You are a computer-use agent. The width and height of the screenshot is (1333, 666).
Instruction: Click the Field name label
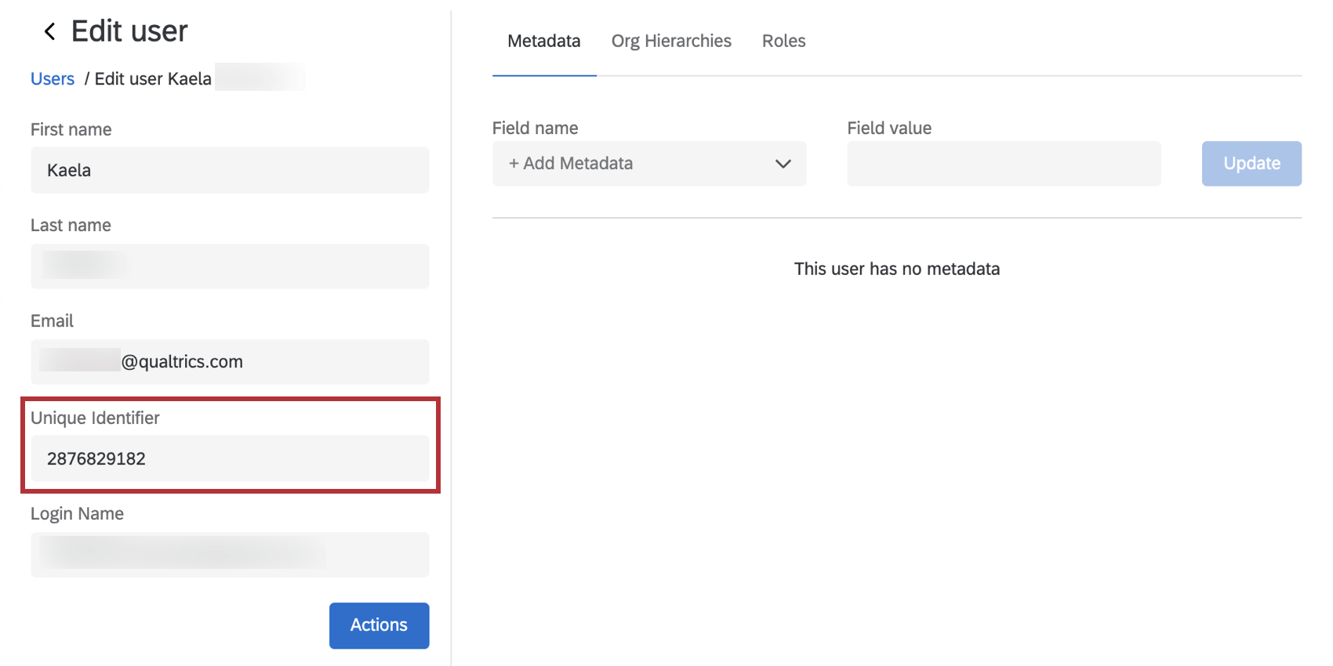535,128
